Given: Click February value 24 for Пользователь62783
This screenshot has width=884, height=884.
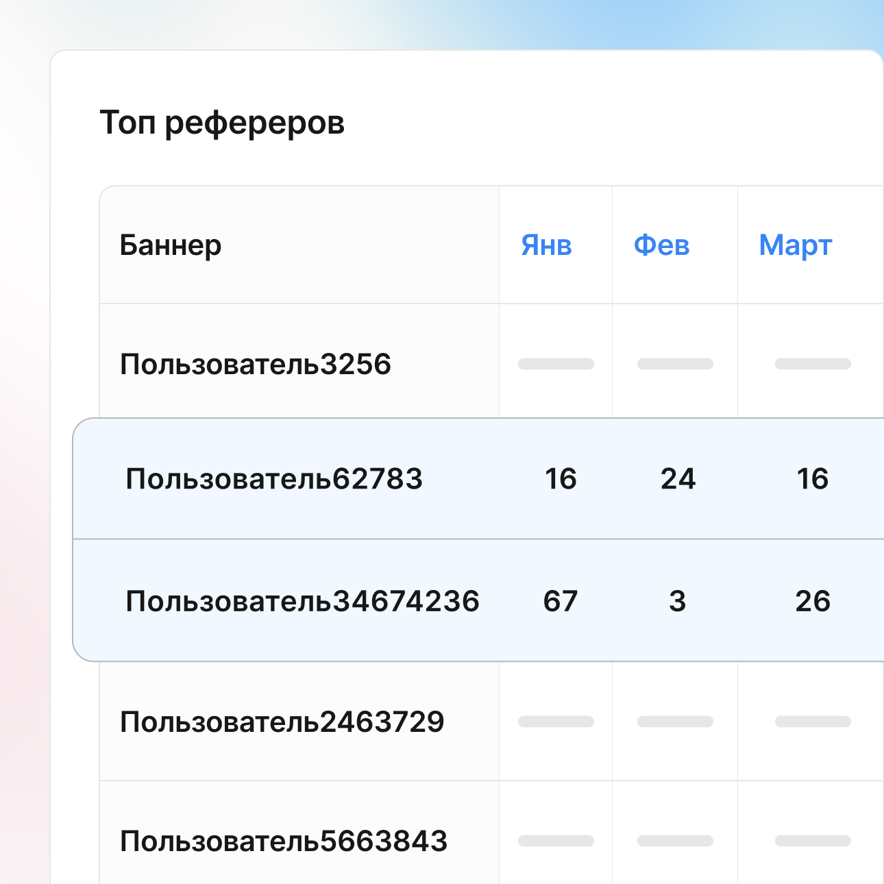Looking at the screenshot, I should (678, 478).
